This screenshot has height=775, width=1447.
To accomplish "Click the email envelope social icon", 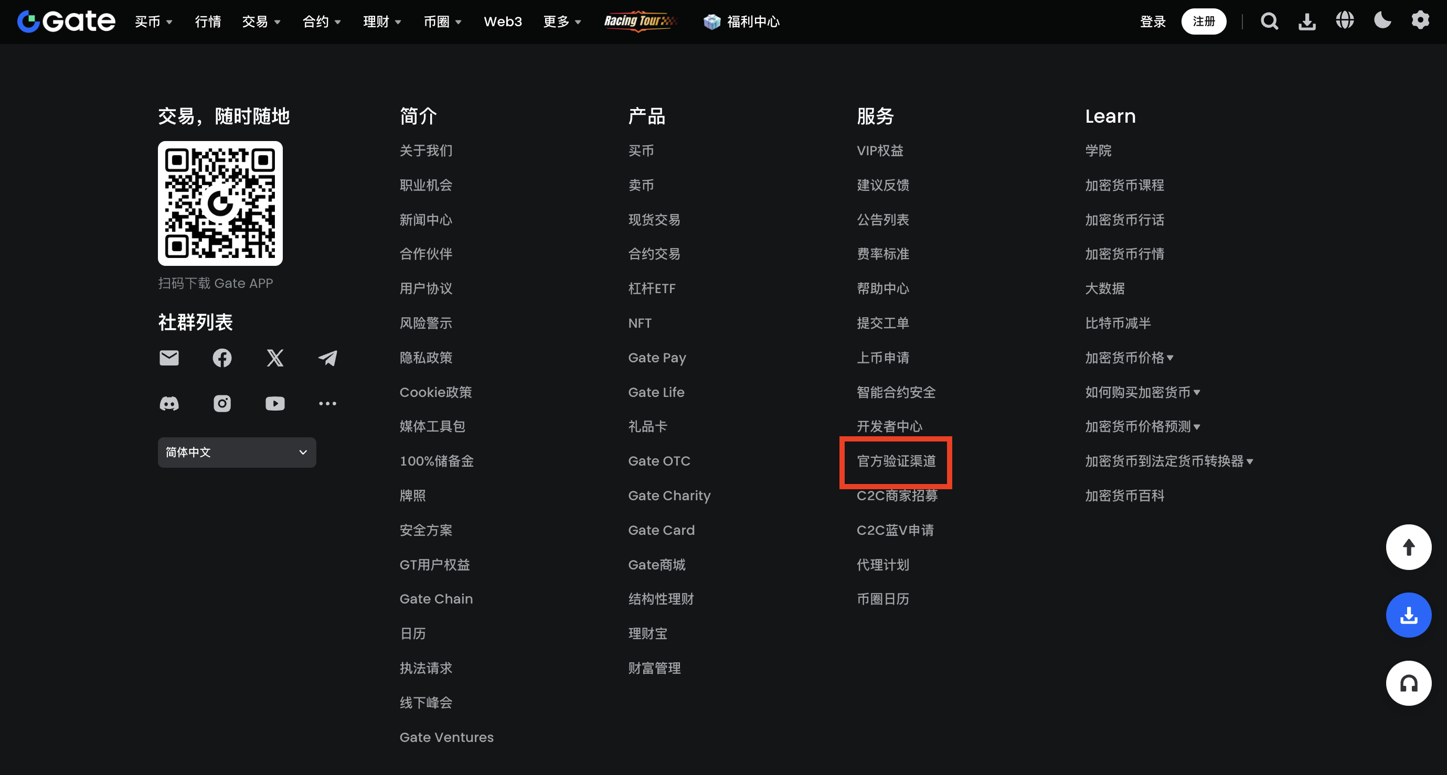I will (x=169, y=358).
